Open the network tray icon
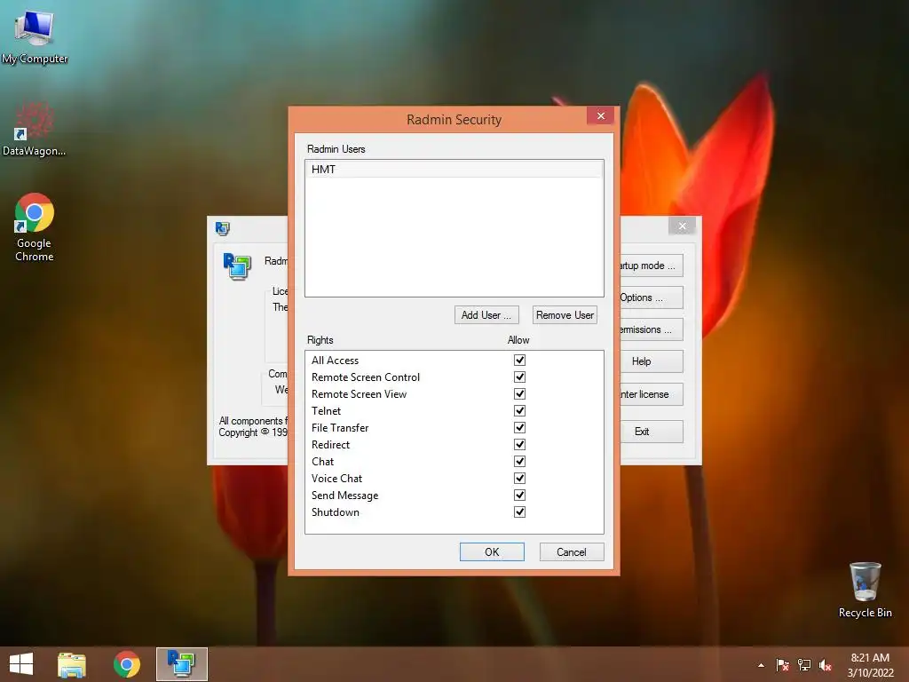This screenshot has height=682, width=909. point(804,665)
